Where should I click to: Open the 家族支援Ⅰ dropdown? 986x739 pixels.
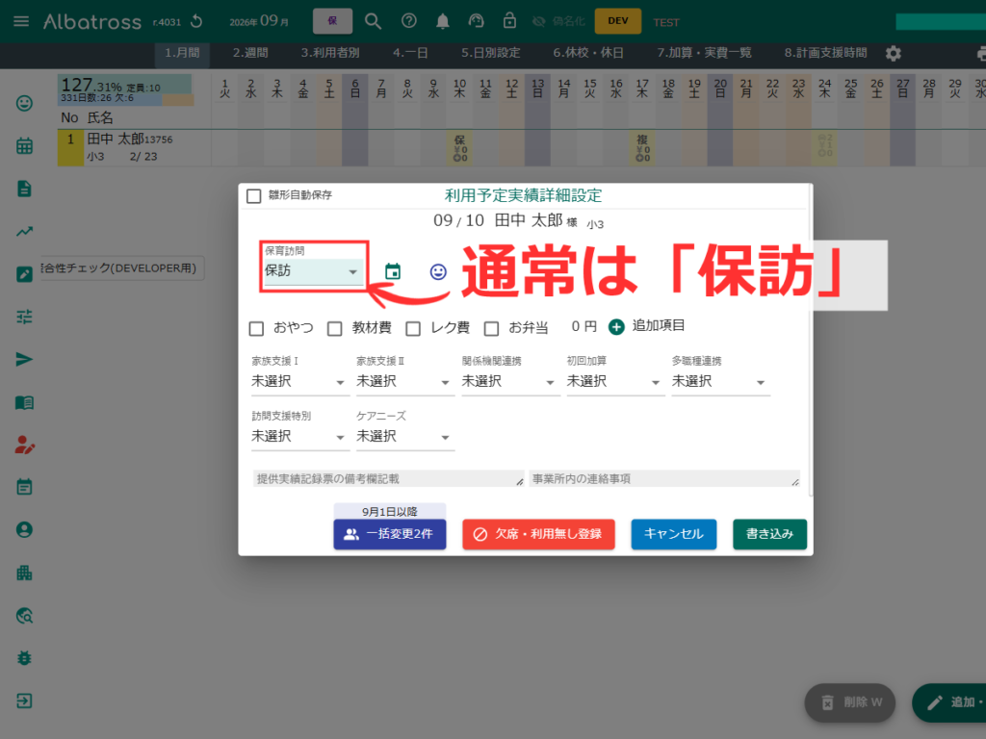pyautogui.click(x=299, y=381)
